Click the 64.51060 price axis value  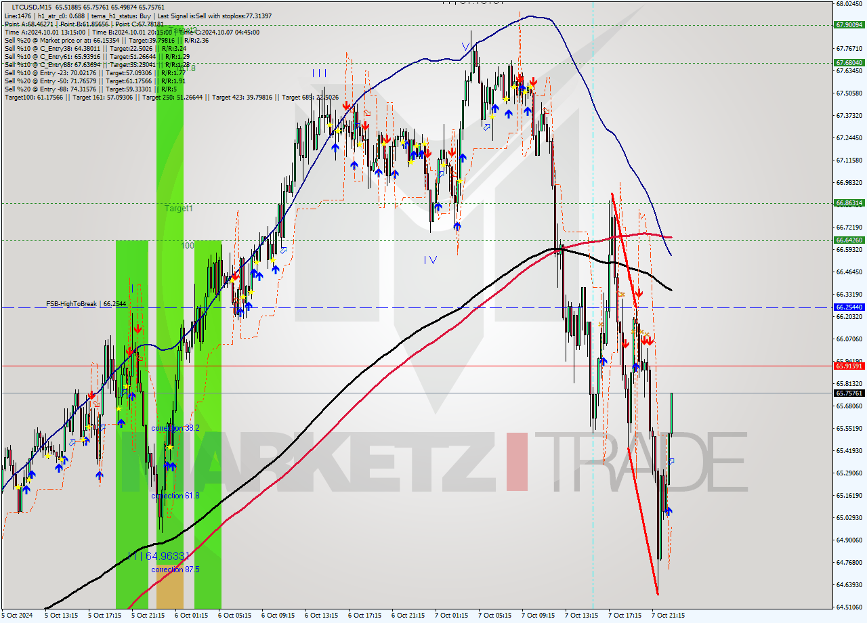pos(849,607)
